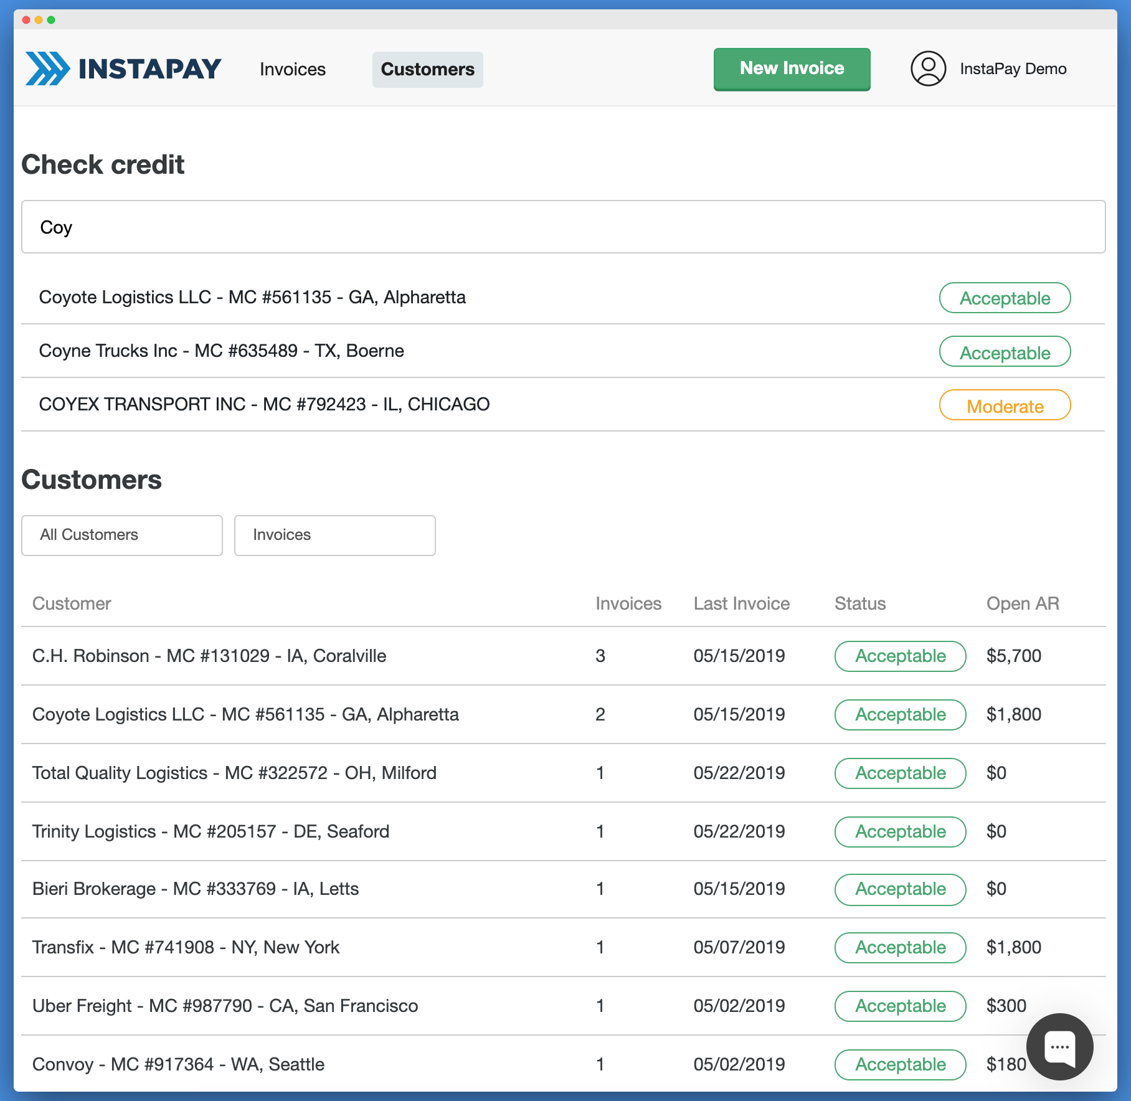Click the red close window button
Image resolution: width=1131 pixels, height=1101 pixels.
point(26,20)
